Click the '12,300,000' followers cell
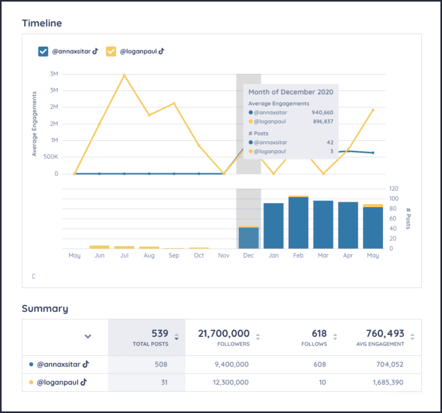Screen dimensions: 442x413 [x=231, y=382]
